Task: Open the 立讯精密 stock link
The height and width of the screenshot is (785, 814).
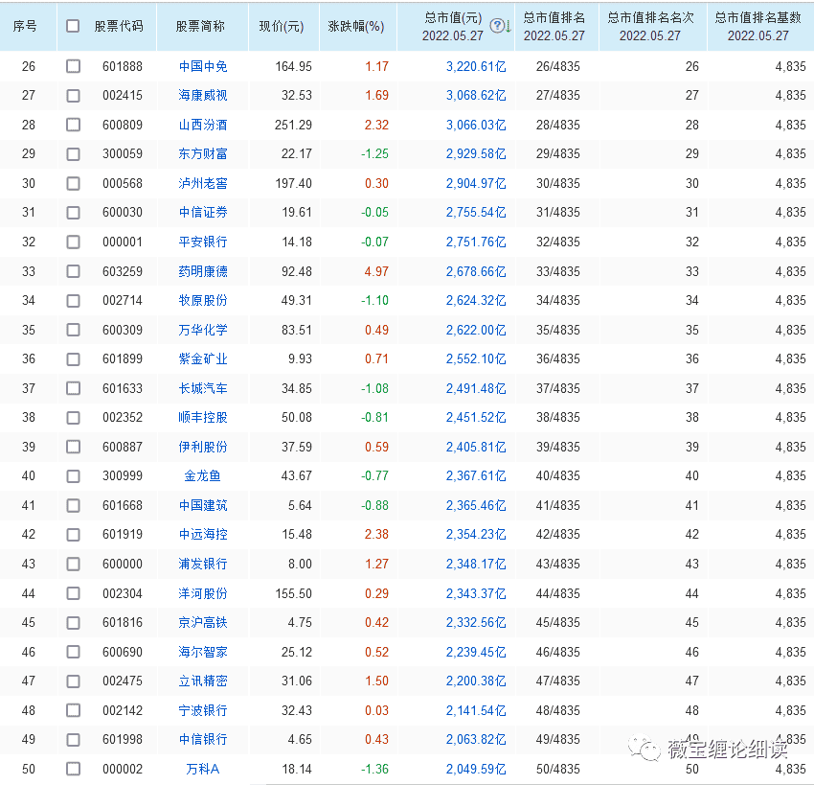Action: (x=203, y=681)
